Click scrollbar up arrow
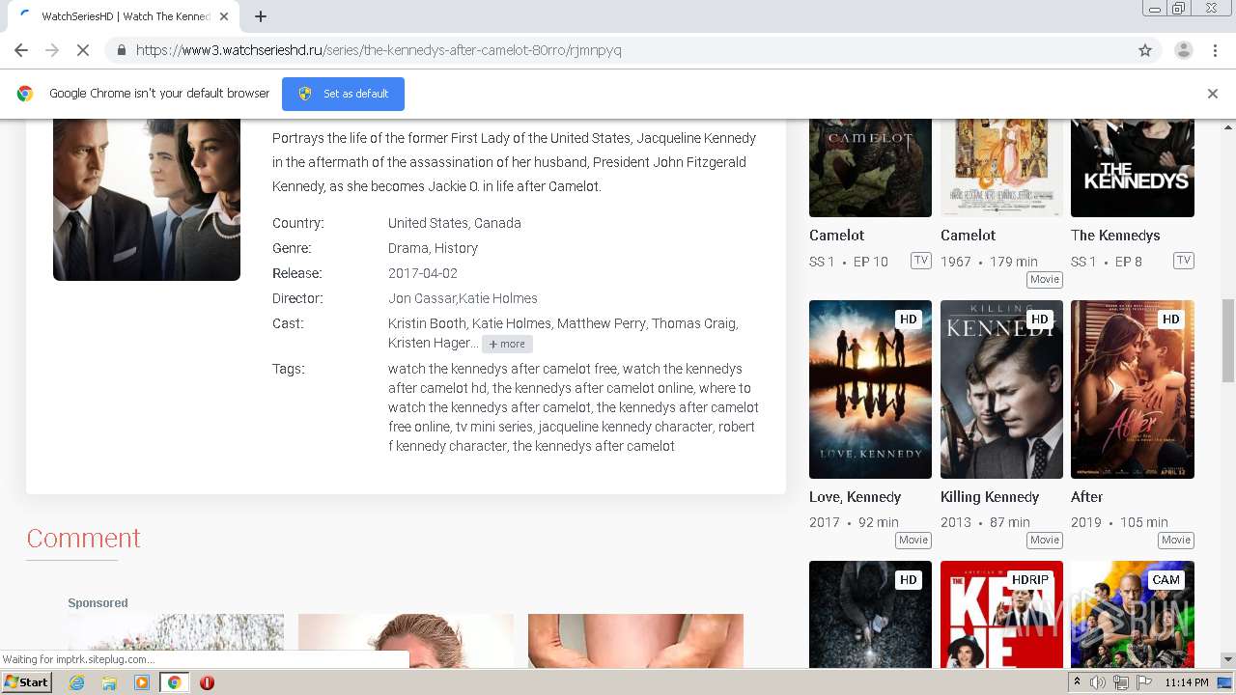 tap(1228, 126)
